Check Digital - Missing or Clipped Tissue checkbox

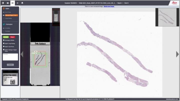click(4, 50)
